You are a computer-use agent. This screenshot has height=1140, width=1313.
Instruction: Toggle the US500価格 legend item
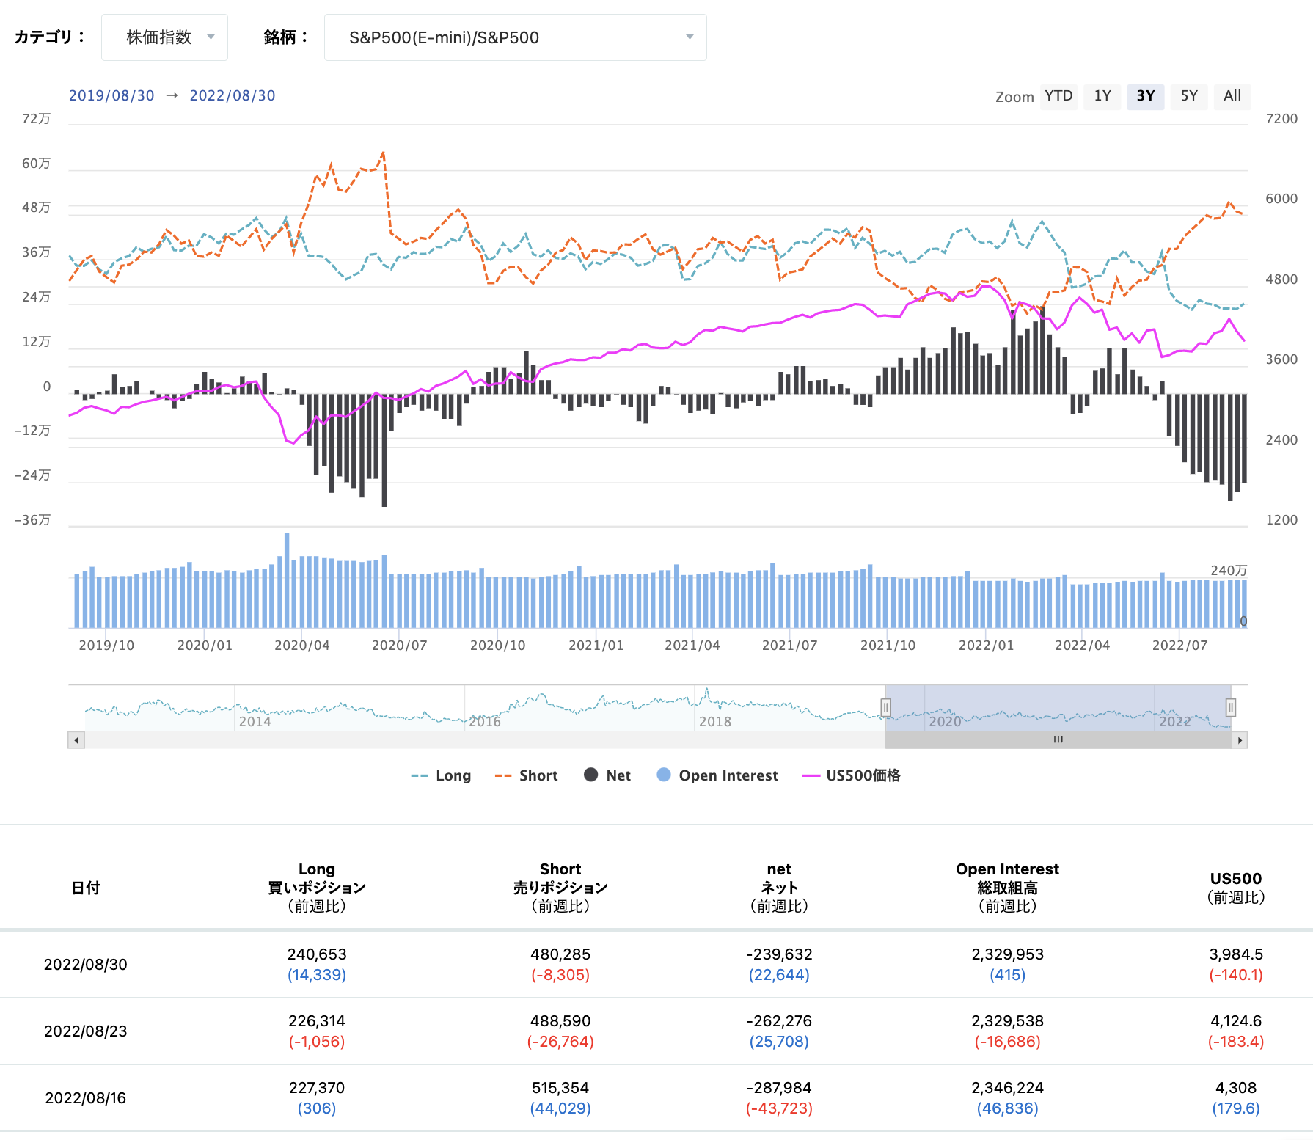(x=851, y=775)
